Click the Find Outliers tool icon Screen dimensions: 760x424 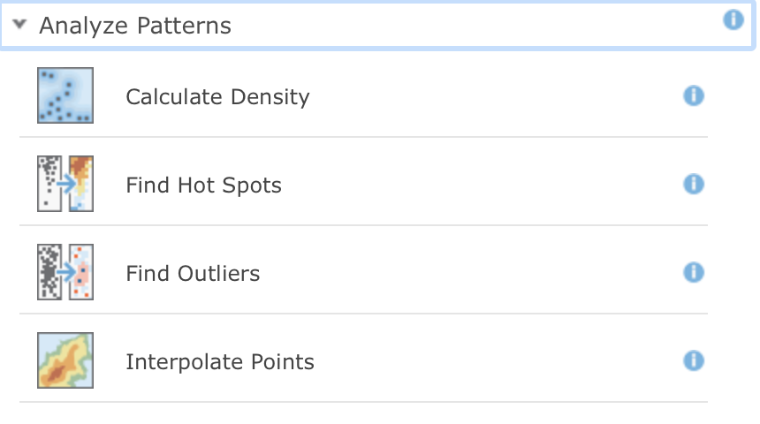(65, 272)
